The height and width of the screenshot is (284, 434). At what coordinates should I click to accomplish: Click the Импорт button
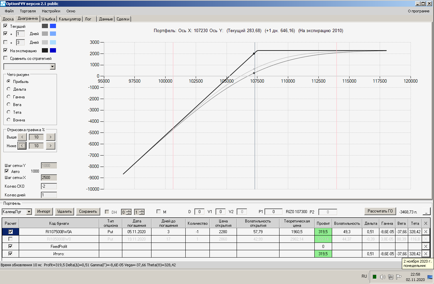(x=44, y=211)
